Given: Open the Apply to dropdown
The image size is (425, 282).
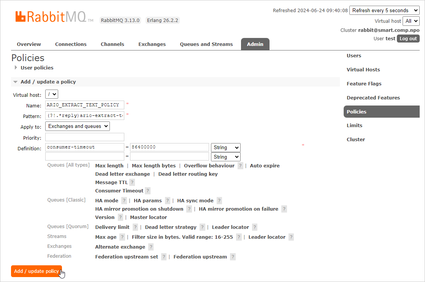Looking at the screenshot, I should click(x=78, y=126).
